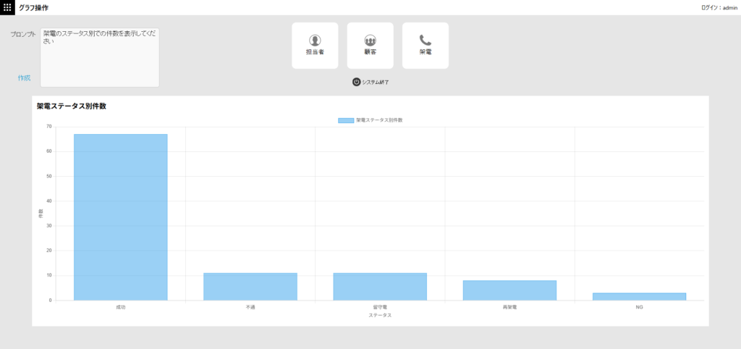Click the ログイン：admin user label
The height and width of the screenshot is (349, 741).
(x=719, y=7)
